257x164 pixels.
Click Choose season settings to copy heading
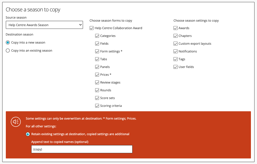(196, 21)
